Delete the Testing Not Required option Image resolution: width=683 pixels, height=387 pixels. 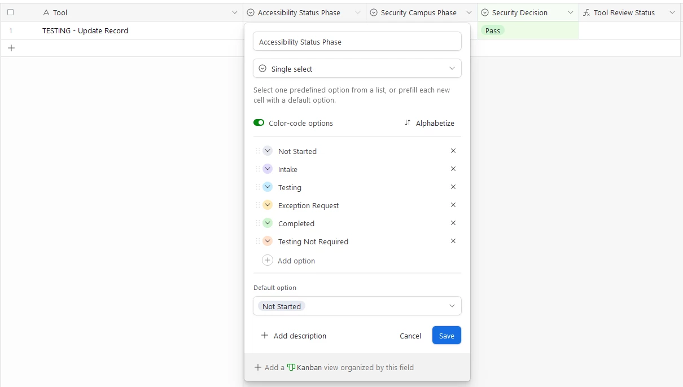point(453,241)
